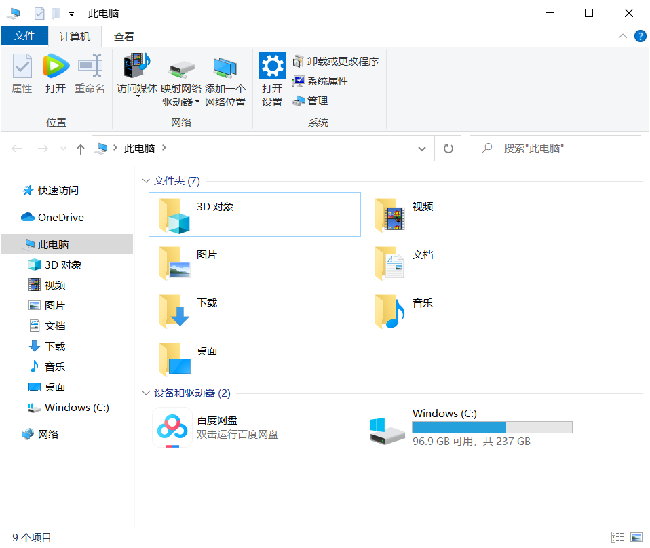Click the Windows (C:) capacity bar
The image size is (650, 548).
(x=492, y=427)
